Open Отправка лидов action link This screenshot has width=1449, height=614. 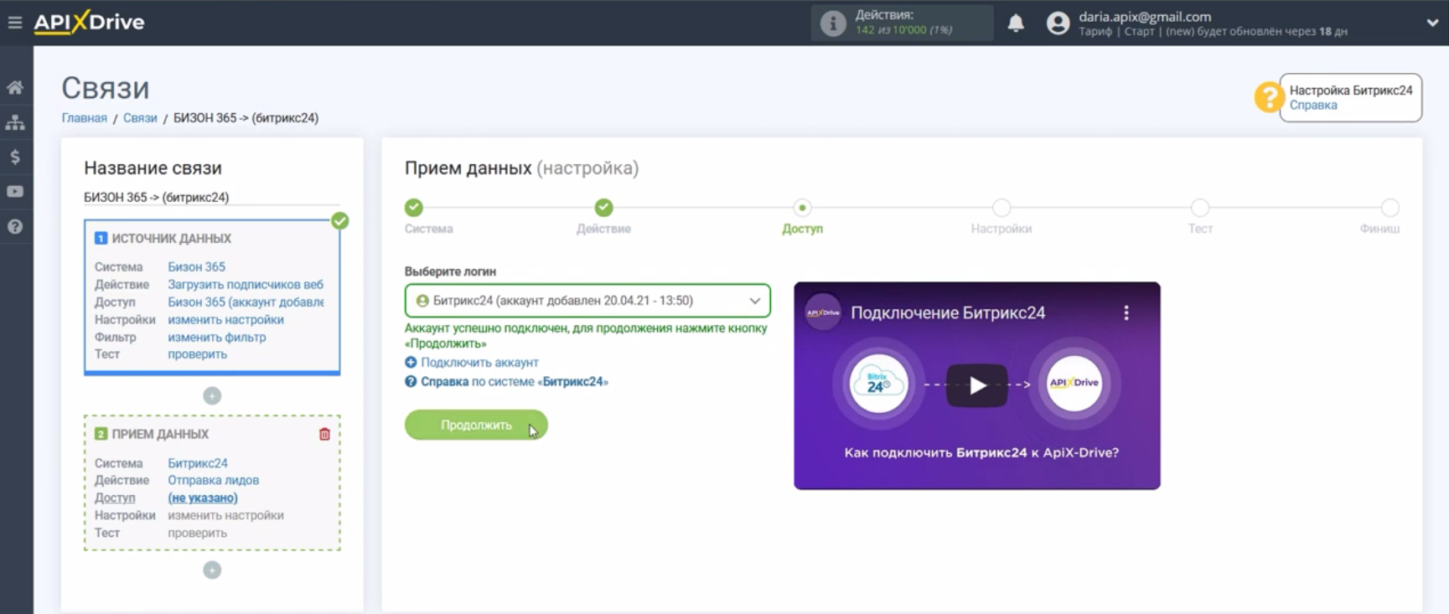tap(213, 481)
